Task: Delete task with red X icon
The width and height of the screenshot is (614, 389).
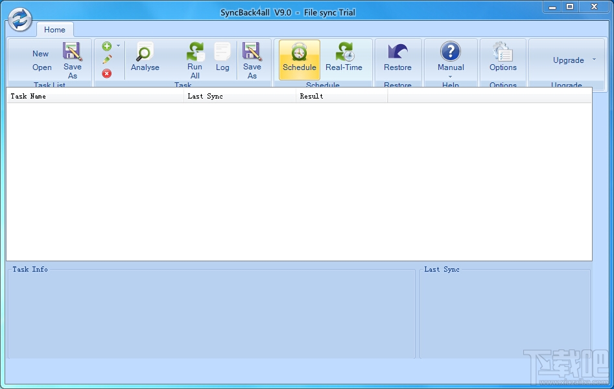Action: click(x=106, y=73)
